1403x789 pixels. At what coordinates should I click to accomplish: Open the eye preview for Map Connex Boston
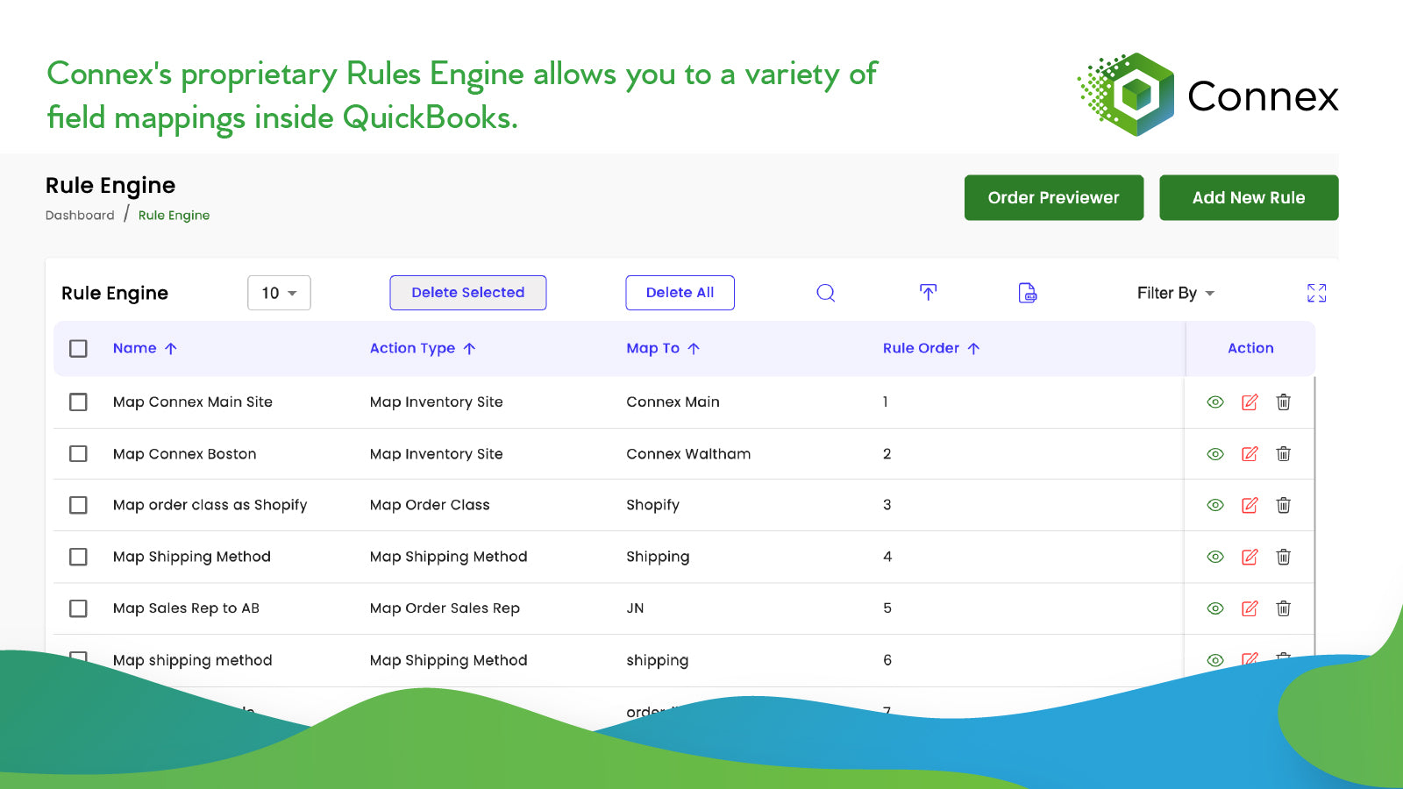click(1214, 453)
